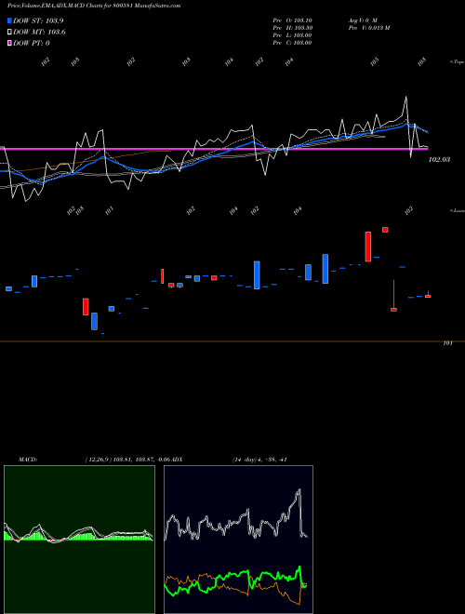This screenshot has height=614, width=465.
Task: Click the highest spike of the white price line
Action: tap(405, 97)
